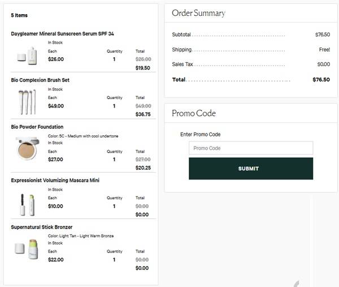Image resolution: width=339 pixels, height=287 pixels.
Task: Click the 5 Items cart header
Action: (19, 15)
